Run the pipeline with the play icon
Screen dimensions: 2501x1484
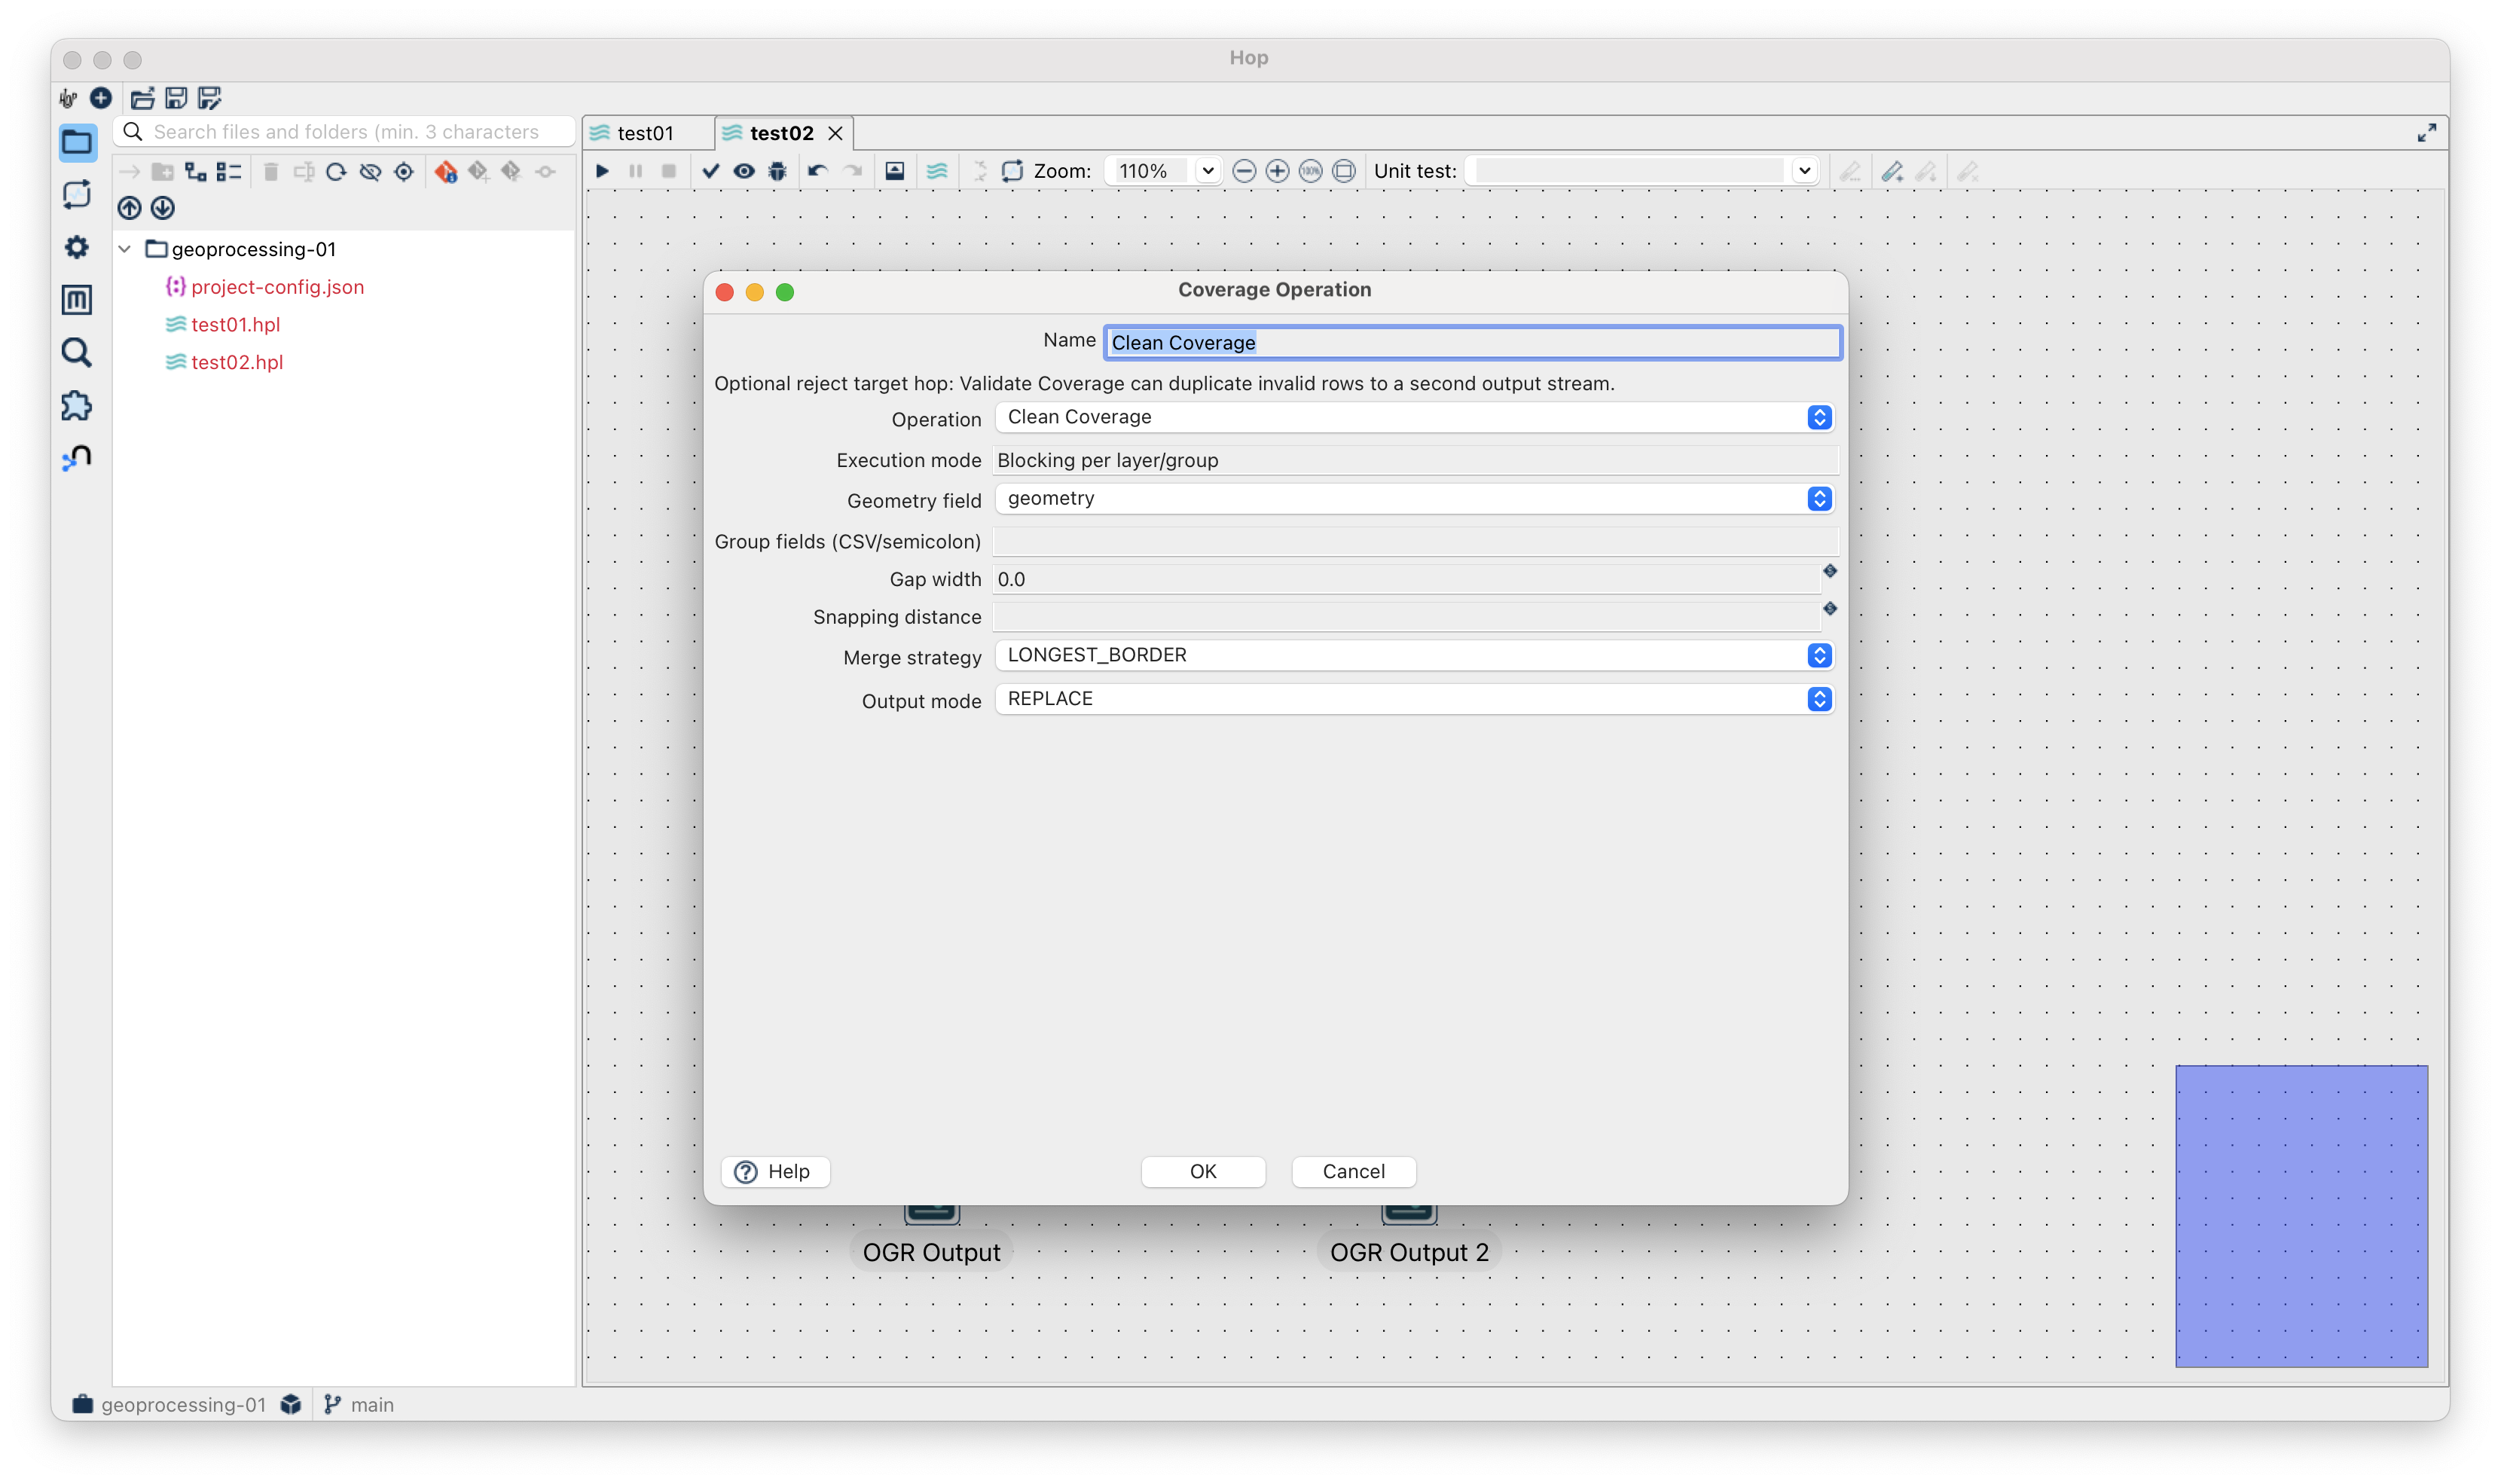point(602,171)
